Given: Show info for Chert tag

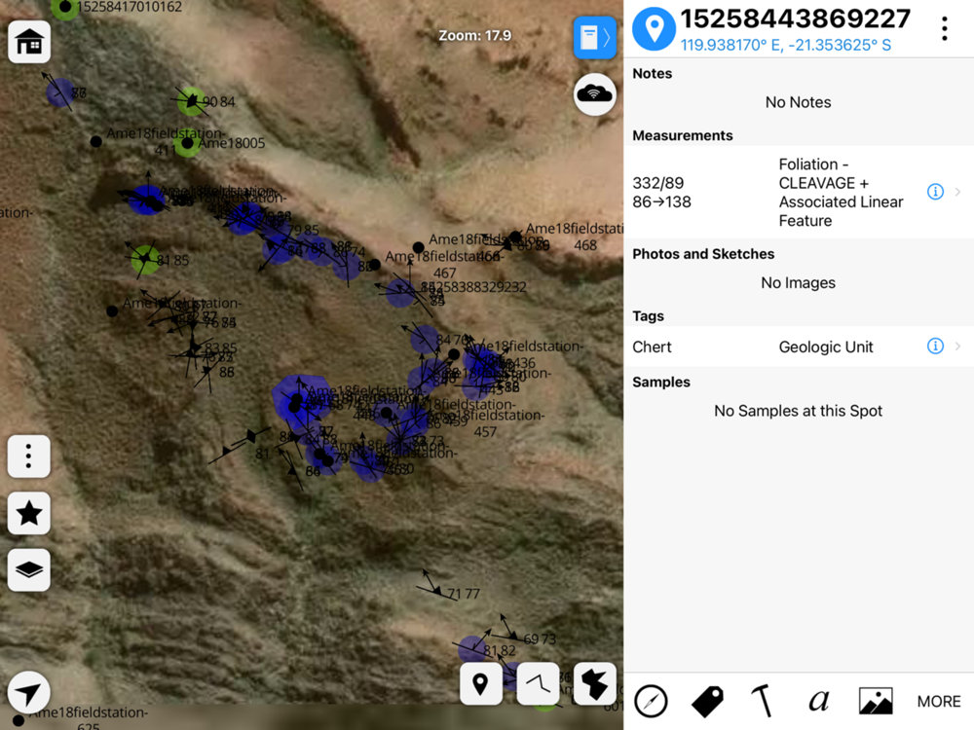Looking at the screenshot, I should tap(935, 346).
